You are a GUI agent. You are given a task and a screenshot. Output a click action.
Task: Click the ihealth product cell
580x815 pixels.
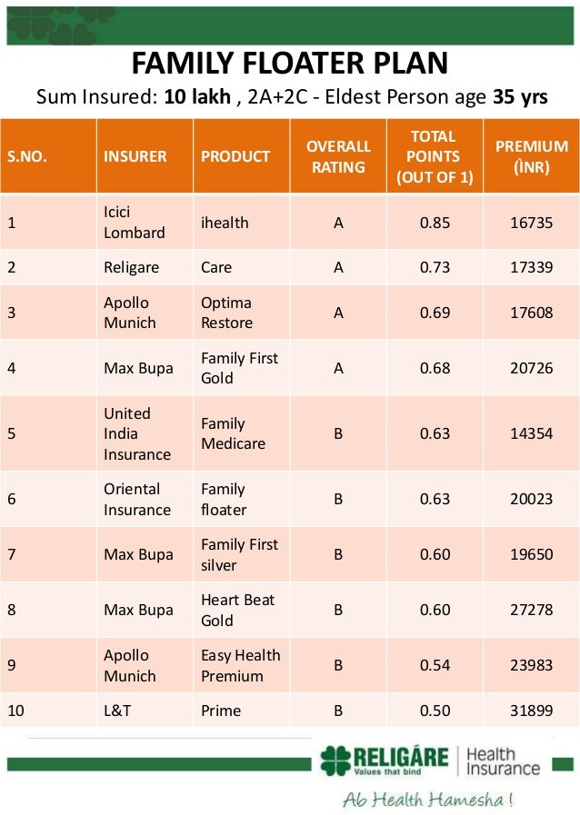pos(225,223)
